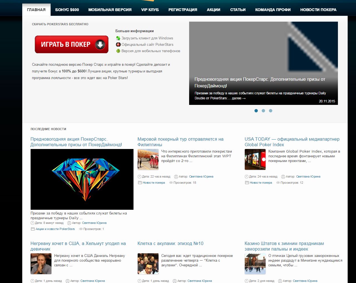Open 'Клетка с акулами: эпизод №10' headline
Screen dimensions: 356x283
[170, 244]
